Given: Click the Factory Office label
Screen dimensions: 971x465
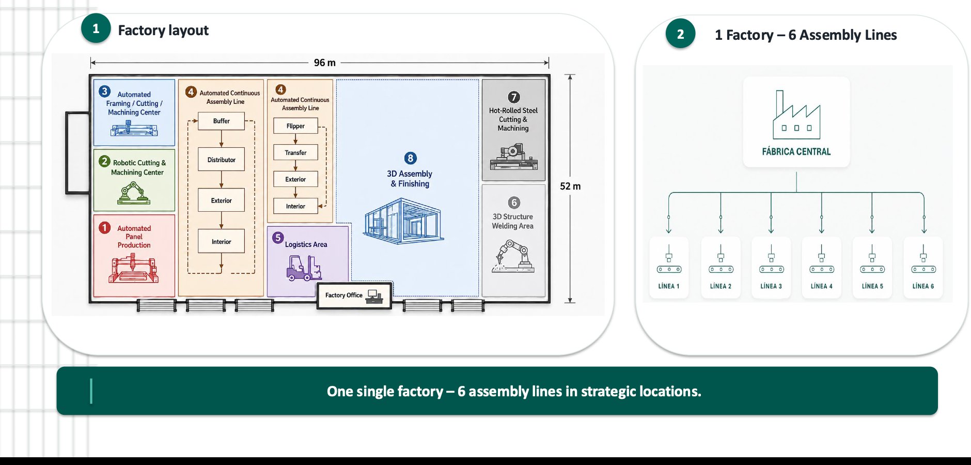Looking at the screenshot, I should click(x=344, y=296).
